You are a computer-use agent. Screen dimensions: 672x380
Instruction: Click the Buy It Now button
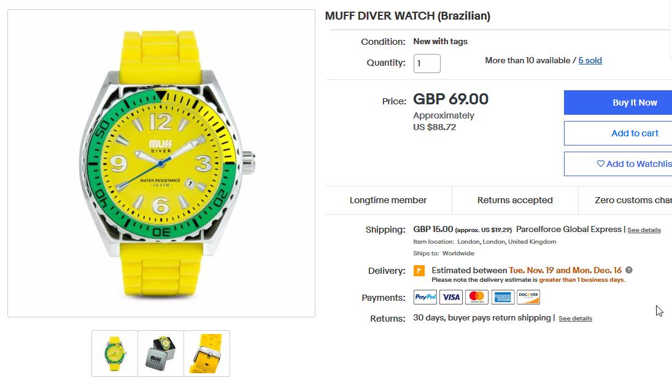pyautogui.click(x=618, y=103)
